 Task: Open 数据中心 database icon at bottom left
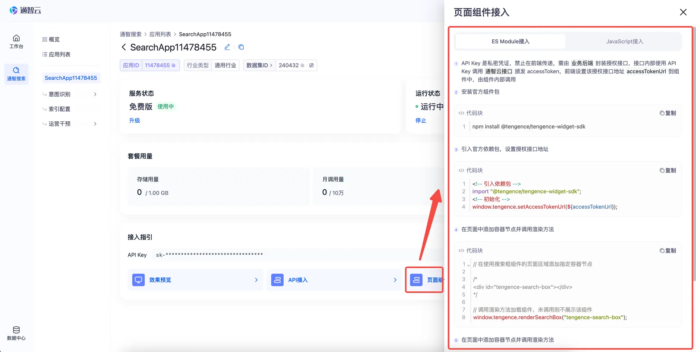tap(16, 330)
